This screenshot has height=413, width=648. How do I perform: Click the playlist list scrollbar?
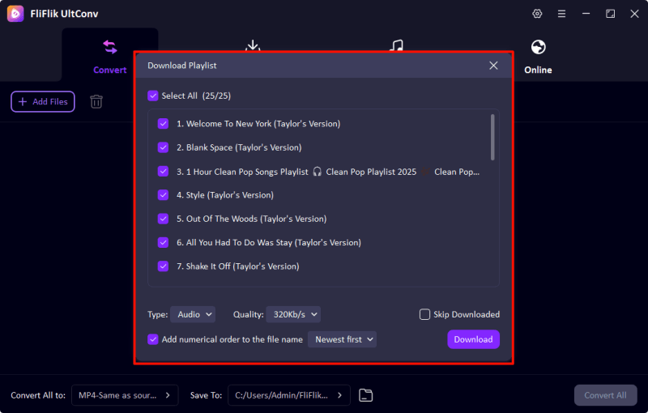pyautogui.click(x=492, y=138)
